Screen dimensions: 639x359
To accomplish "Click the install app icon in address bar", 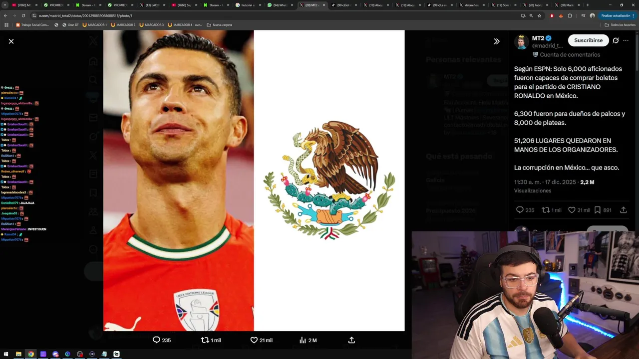I will point(523,15).
